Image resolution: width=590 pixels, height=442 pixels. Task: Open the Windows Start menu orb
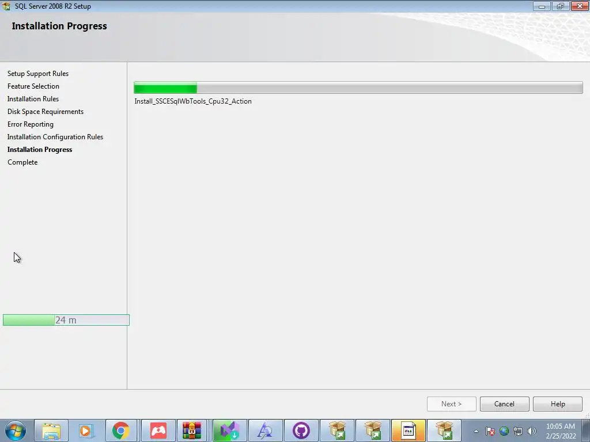pos(16,430)
